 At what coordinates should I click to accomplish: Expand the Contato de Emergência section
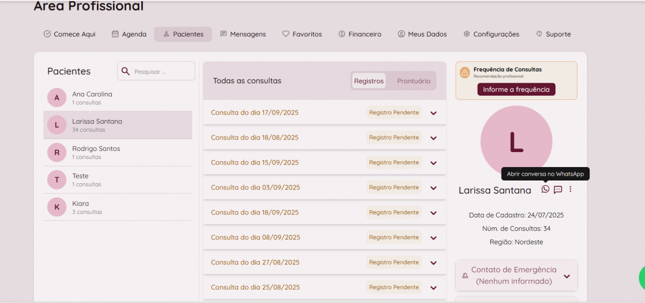click(x=567, y=276)
